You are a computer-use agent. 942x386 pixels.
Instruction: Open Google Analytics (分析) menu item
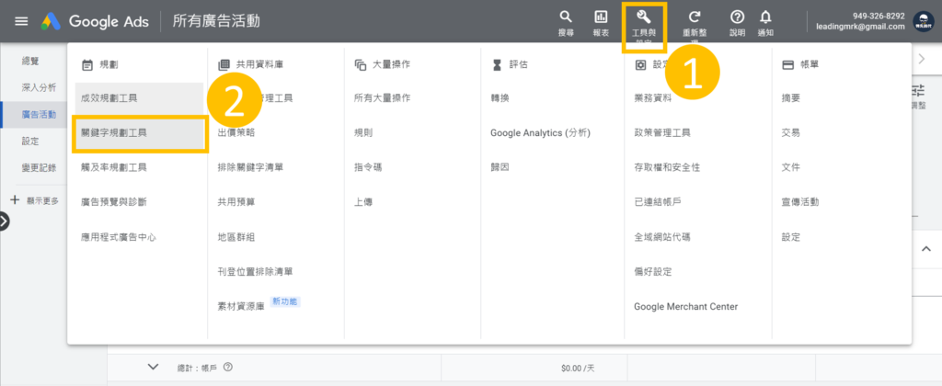541,132
